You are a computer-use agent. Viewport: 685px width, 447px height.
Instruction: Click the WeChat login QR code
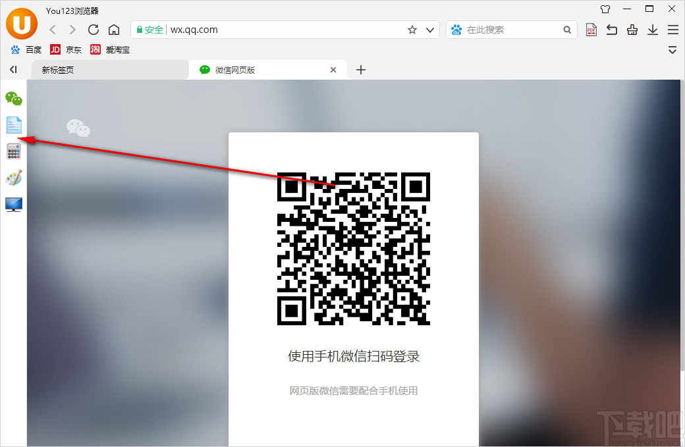(x=354, y=249)
